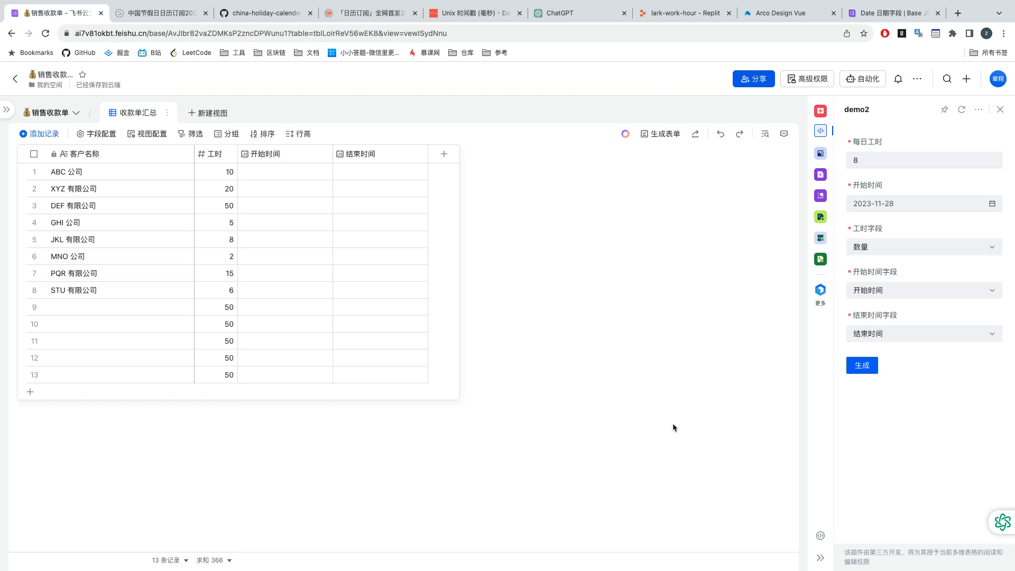Open the comments icon in toolbar
The width and height of the screenshot is (1015, 571).
(x=784, y=134)
